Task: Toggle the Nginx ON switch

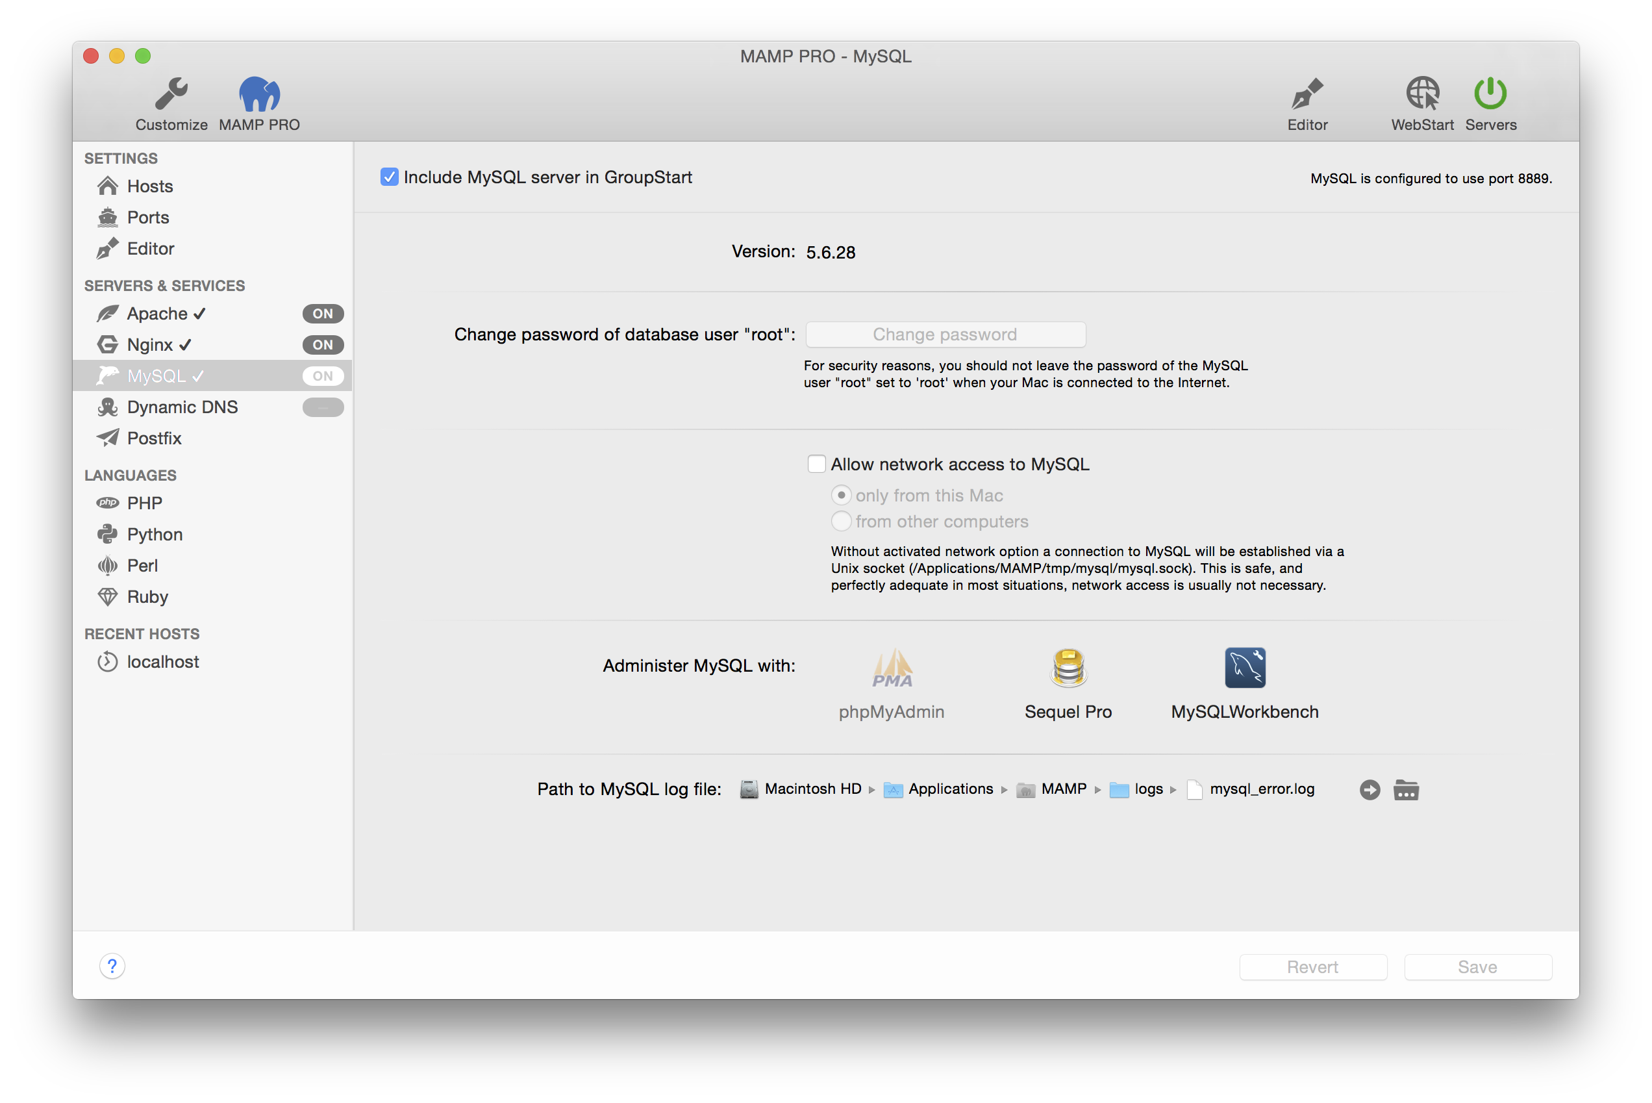Action: pyautogui.click(x=323, y=345)
